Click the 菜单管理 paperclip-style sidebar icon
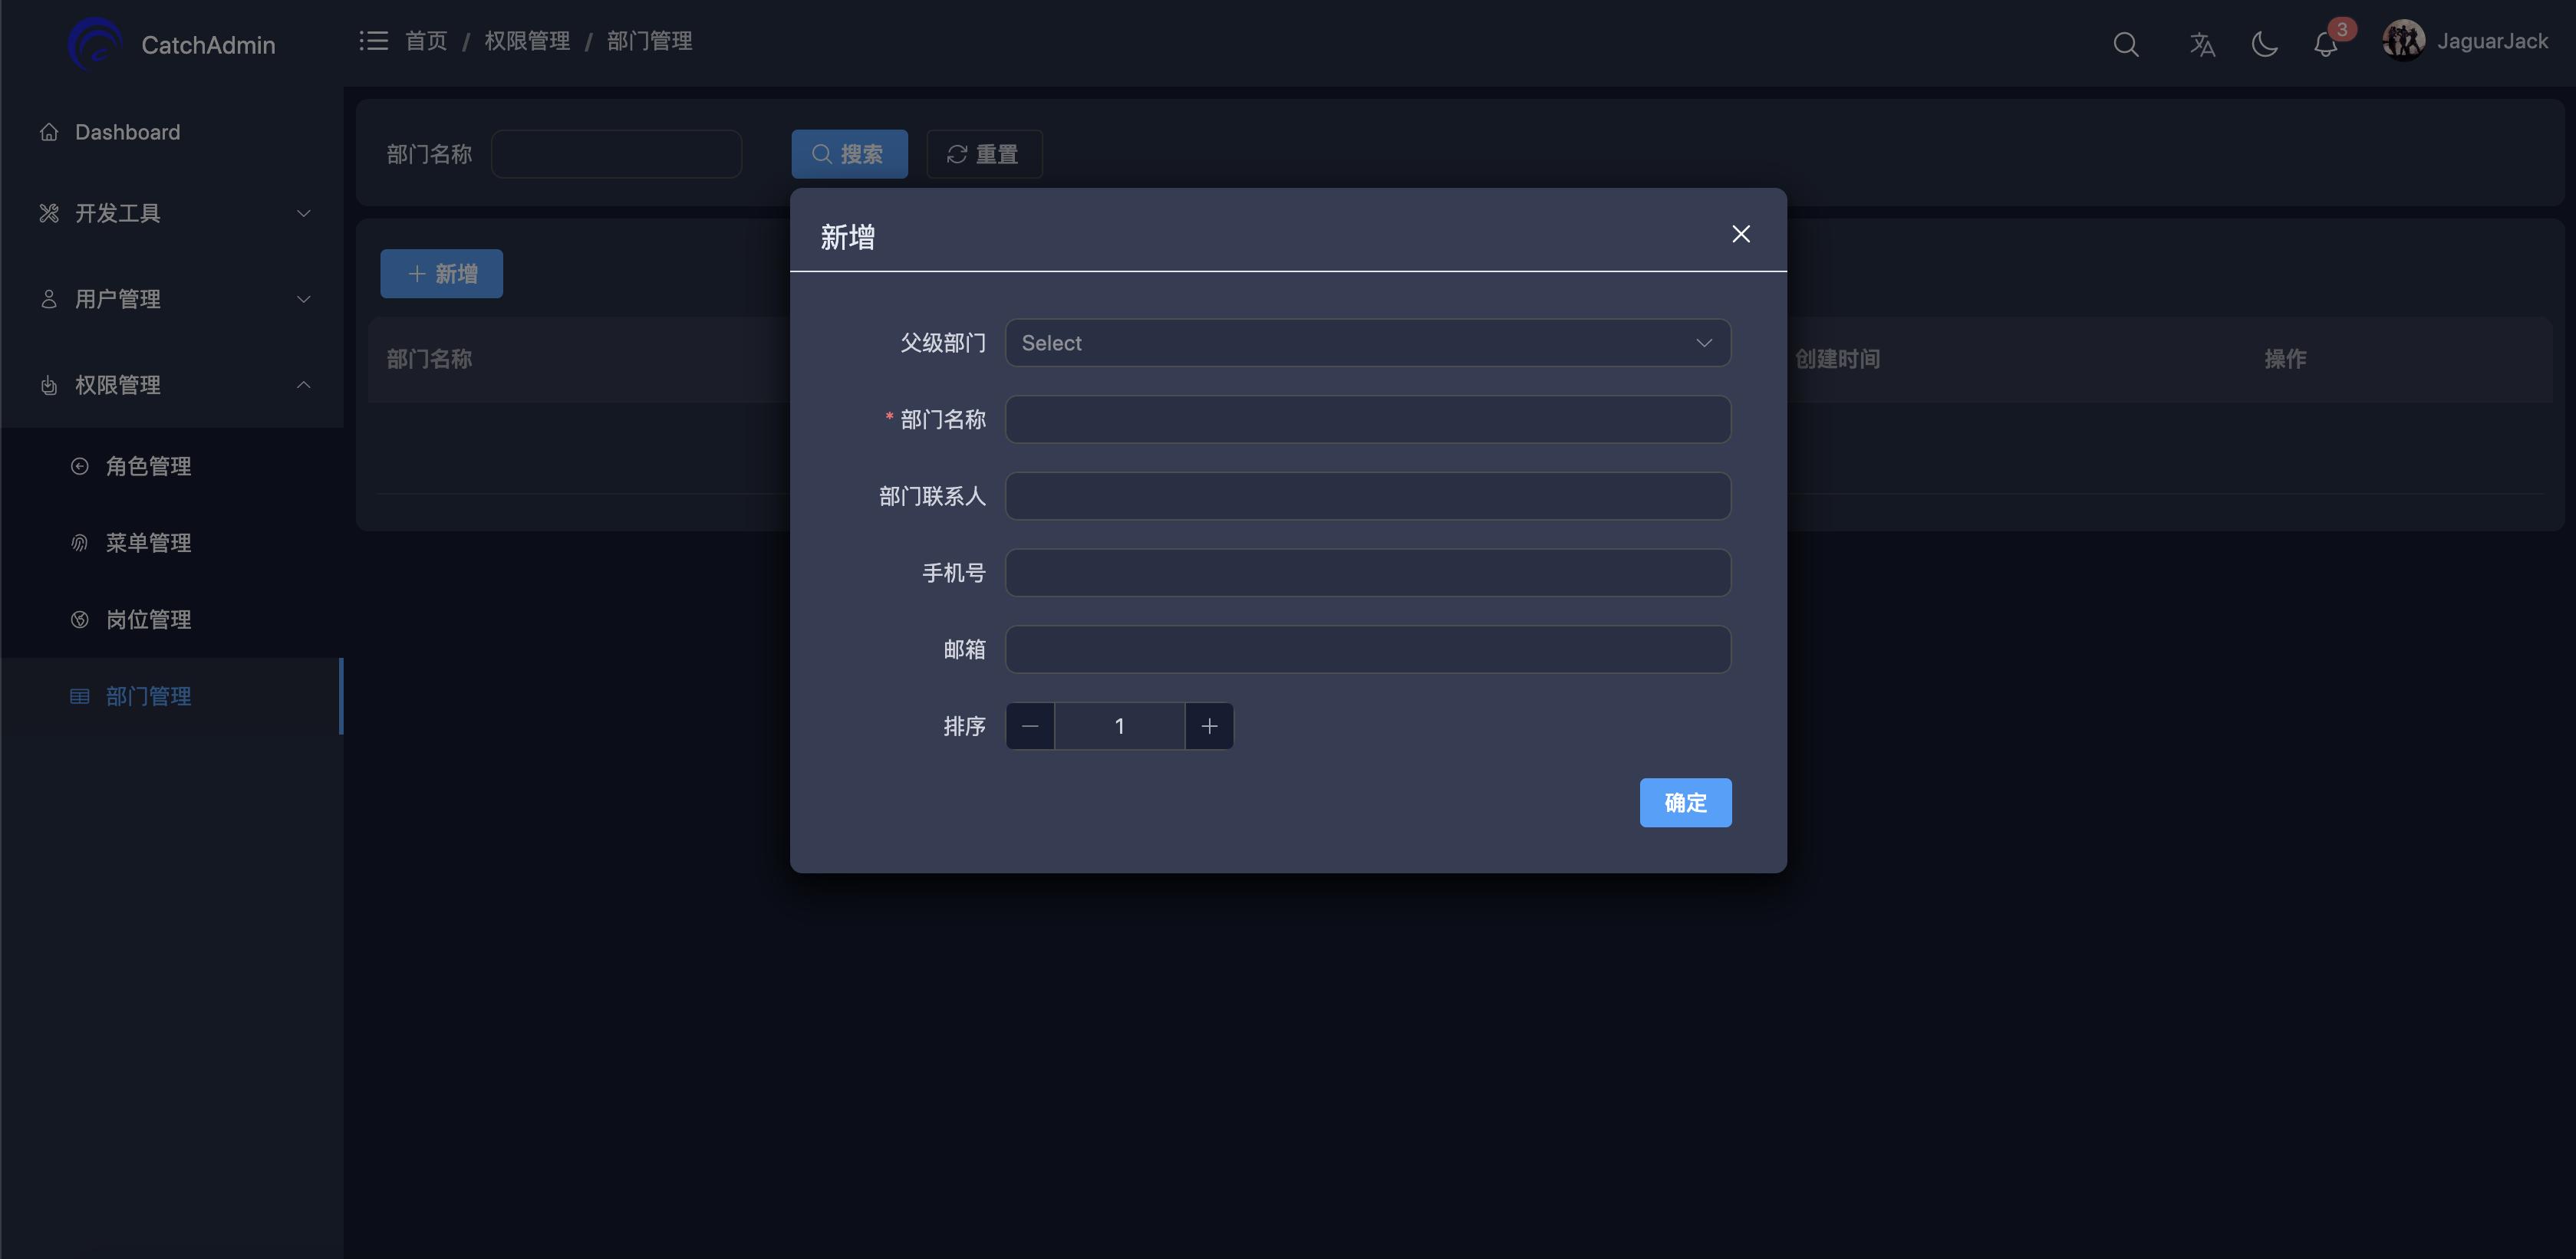 [79, 543]
